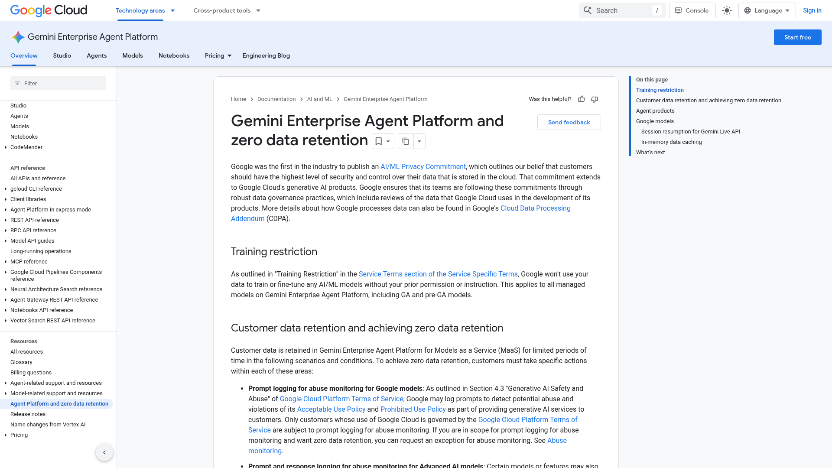Expand Agent Gateway REST API reference
The height and width of the screenshot is (468, 832).
(6, 300)
